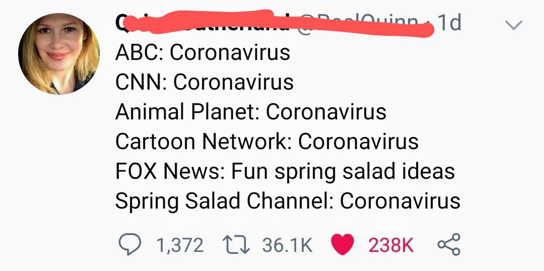Click the 'CNN: Coronavirus' line
This screenshot has width=544, height=271.
(204, 82)
